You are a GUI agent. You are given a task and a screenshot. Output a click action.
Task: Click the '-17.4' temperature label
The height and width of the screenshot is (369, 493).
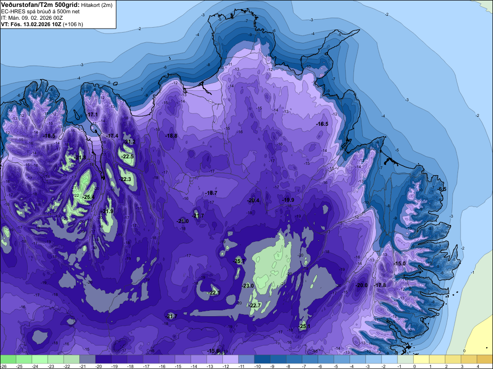pyautogui.click(x=112, y=136)
